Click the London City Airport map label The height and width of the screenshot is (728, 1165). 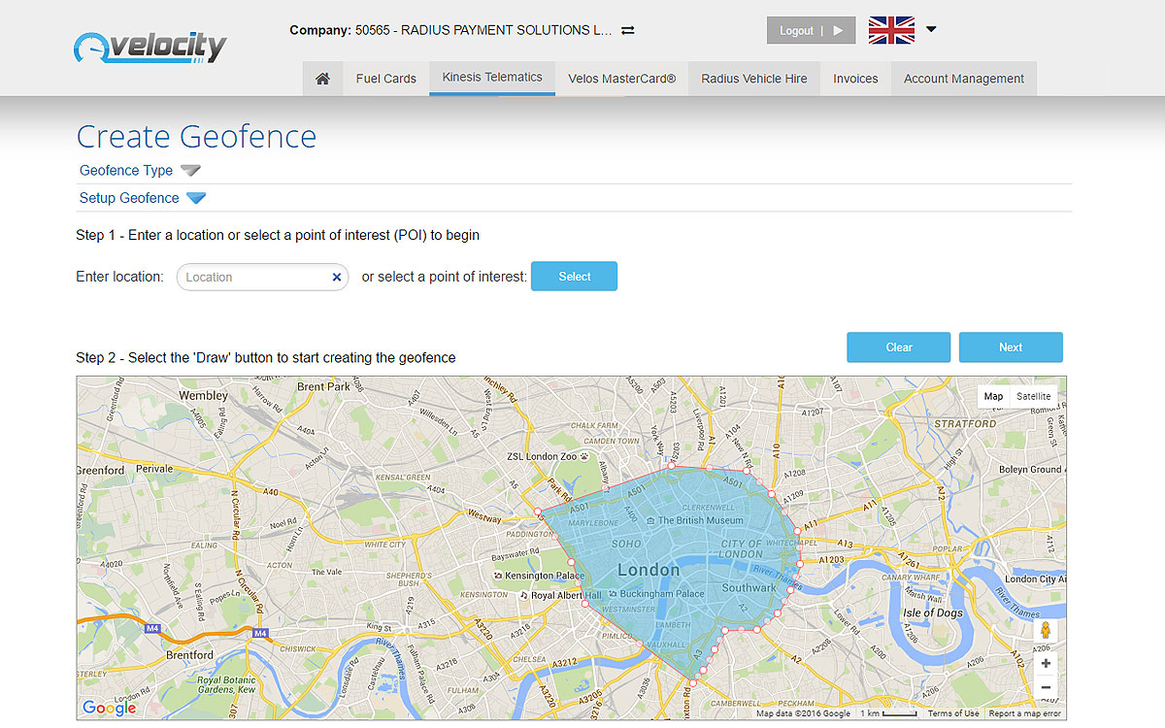coord(1035,579)
